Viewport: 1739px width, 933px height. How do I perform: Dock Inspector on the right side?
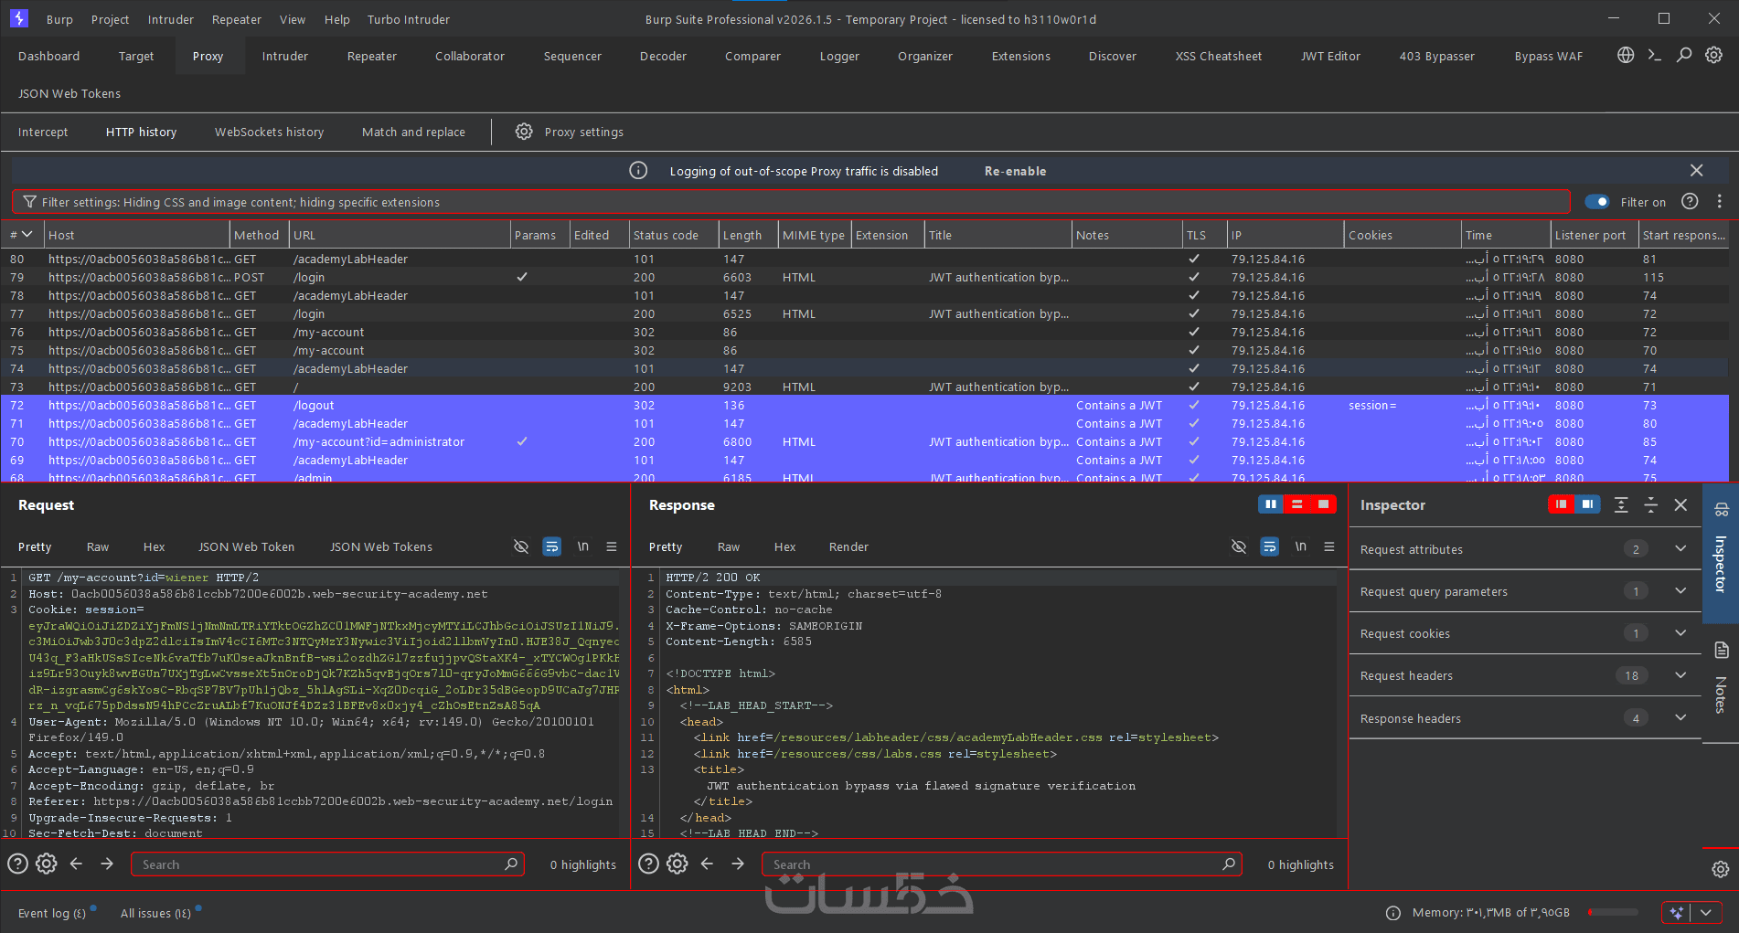coord(1587,504)
